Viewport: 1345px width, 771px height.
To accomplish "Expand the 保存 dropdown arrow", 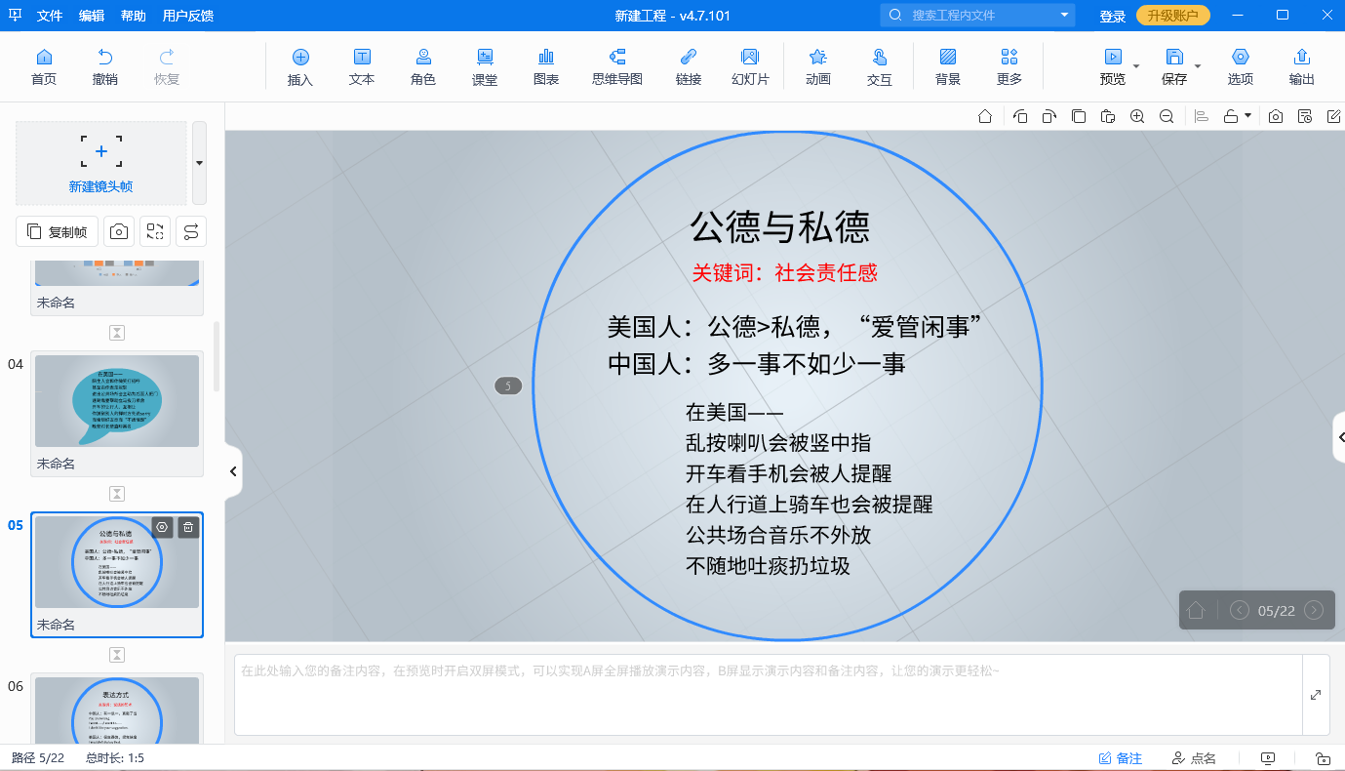I will pyautogui.click(x=1198, y=66).
